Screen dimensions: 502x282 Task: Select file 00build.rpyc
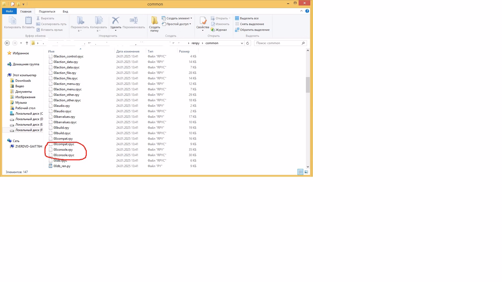click(62, 133)
